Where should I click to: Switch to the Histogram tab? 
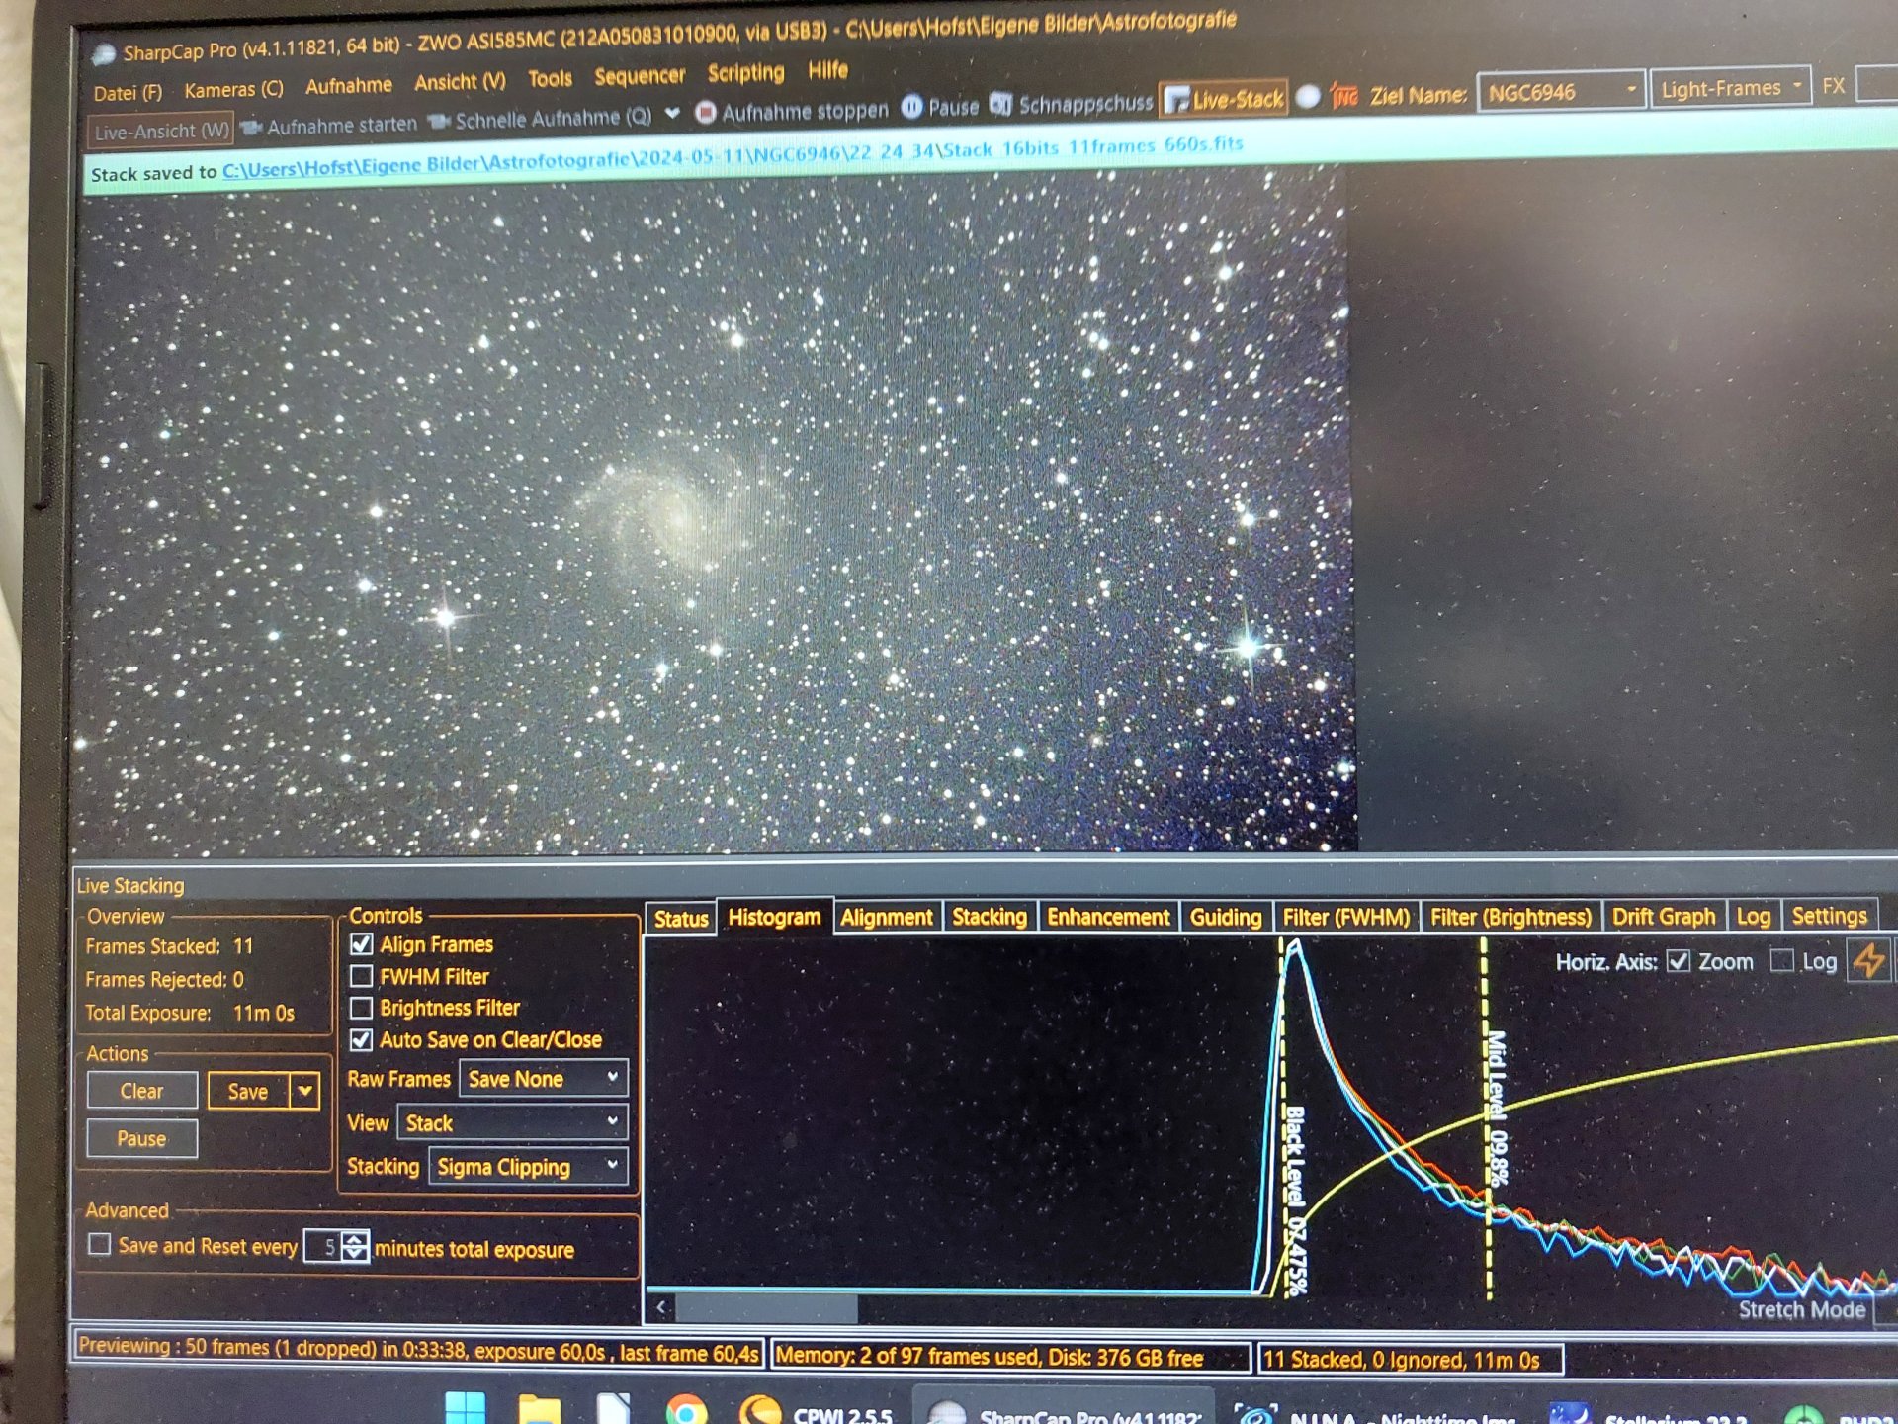(774, 917)
